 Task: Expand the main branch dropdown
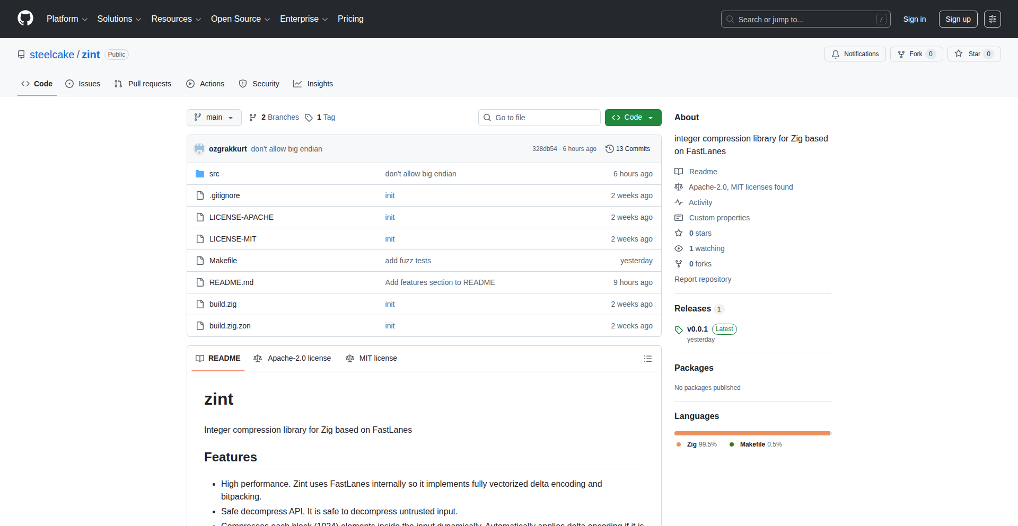tap(214, 118)
